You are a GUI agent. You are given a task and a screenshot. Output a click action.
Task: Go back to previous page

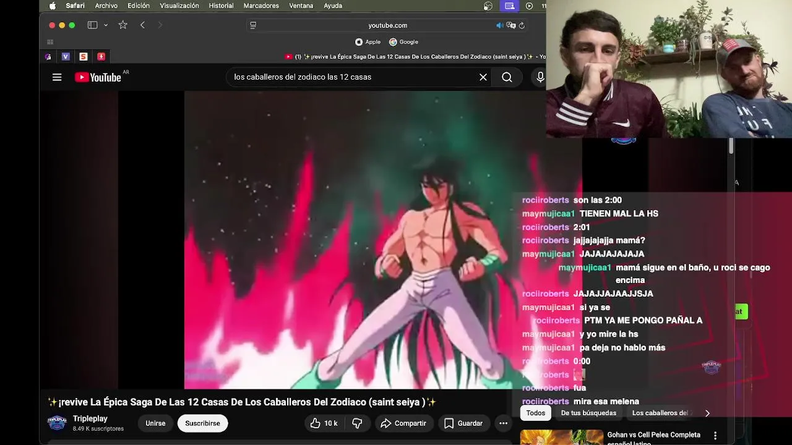pos(142,25)
